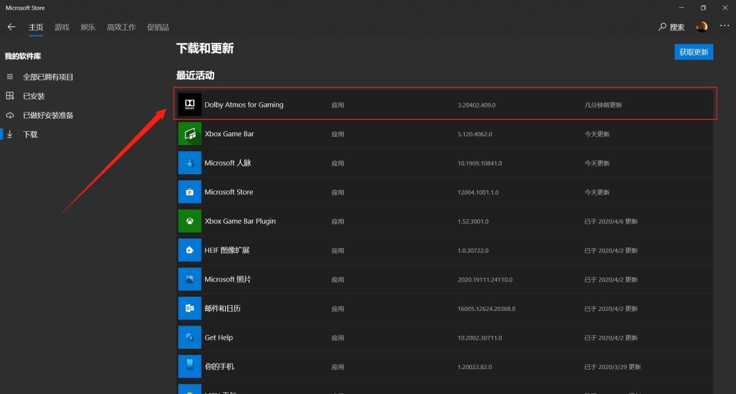
Task: Open the 你的手机 name
Action: tap(219, 366)
